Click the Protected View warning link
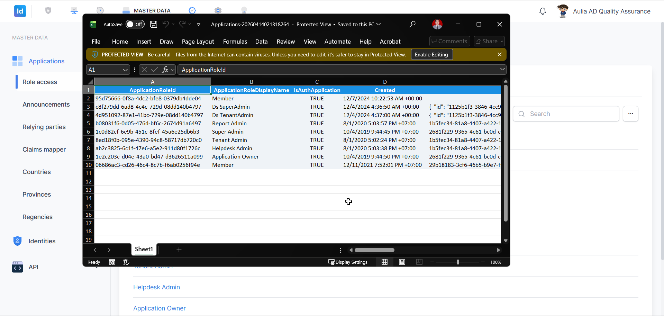Viewport: 664px width, 316px height. (x=276, y=55)
